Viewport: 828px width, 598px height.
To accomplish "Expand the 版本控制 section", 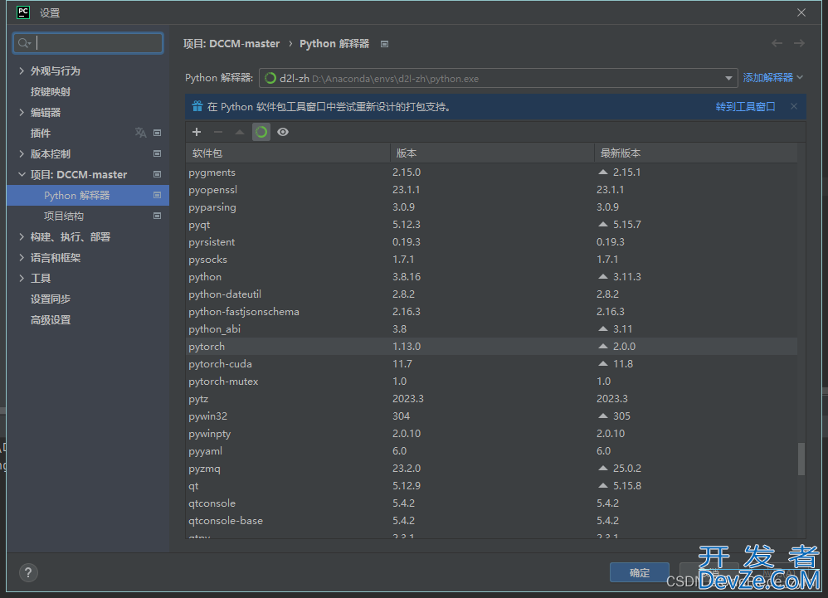I will tap(21, 153).
